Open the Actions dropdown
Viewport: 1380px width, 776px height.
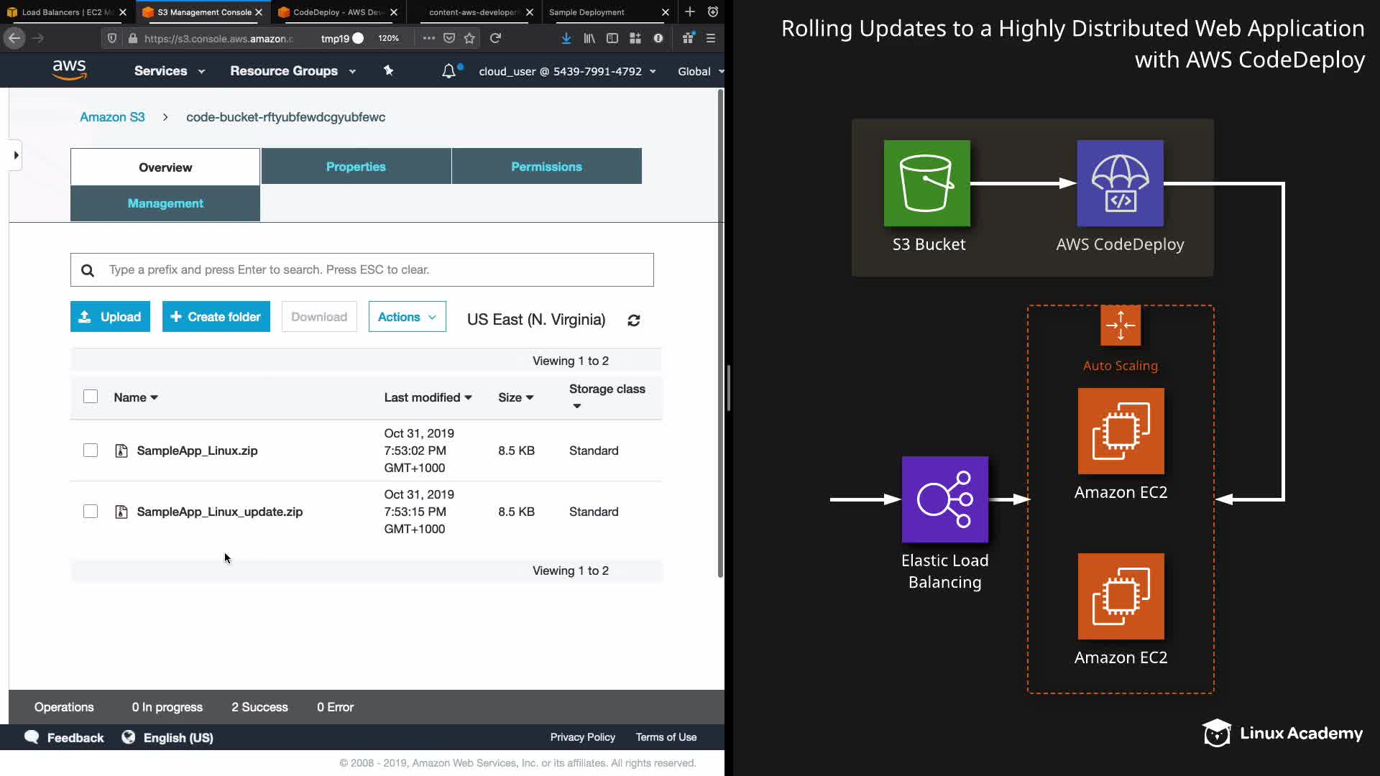click(x=407, y=317)
